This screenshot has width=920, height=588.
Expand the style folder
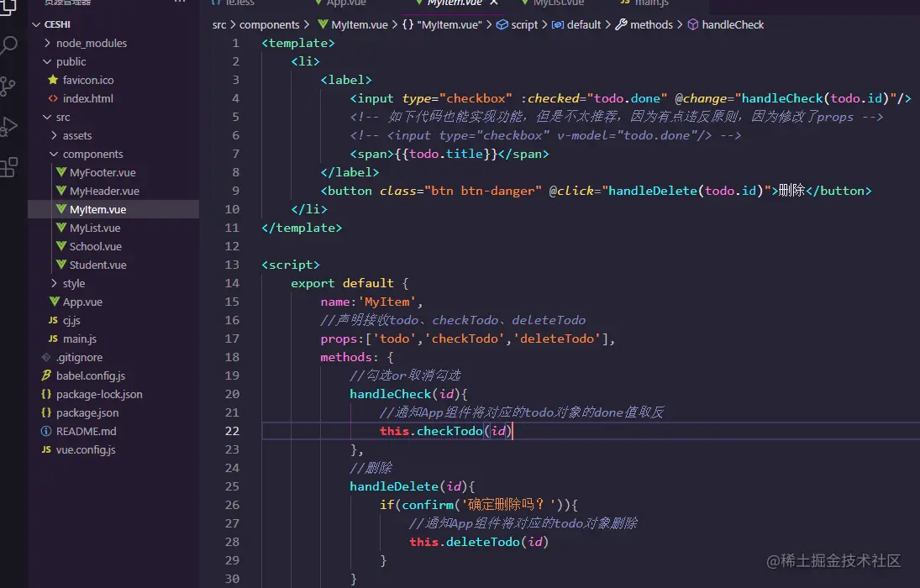tap(54, 283)
